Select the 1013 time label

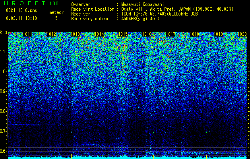click(75, 34)
